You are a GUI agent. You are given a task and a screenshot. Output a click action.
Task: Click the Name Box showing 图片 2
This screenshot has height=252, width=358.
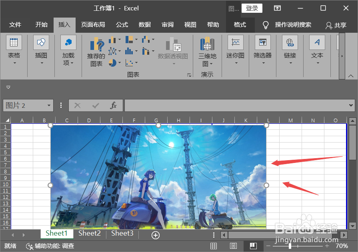coord(25,105)
